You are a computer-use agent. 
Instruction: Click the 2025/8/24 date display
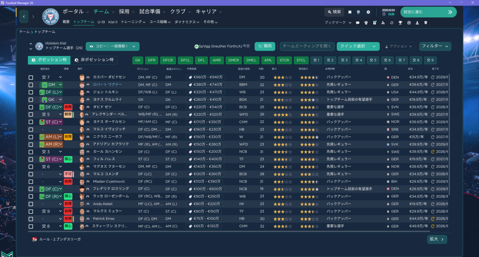tap(389, 10)
